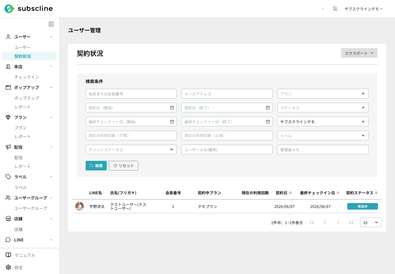The height and width of the screenshot is (274, 395).
Task: Focus 管理者メモ input field
Action: [x=323, y=150]
